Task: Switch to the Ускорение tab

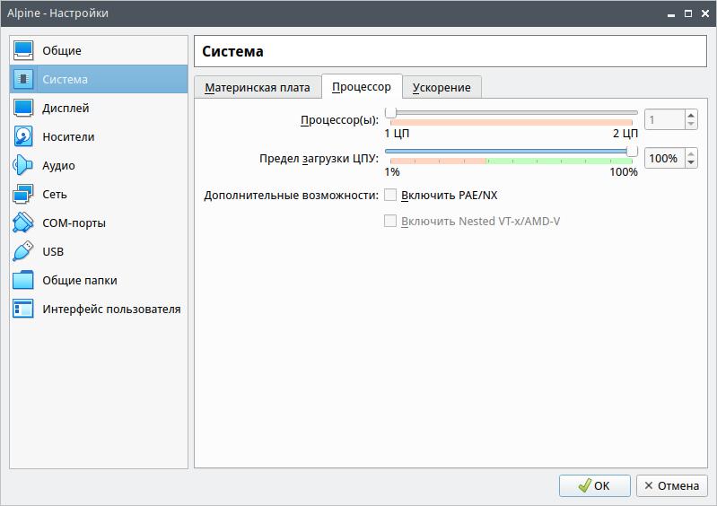Action: click(442, 87)
